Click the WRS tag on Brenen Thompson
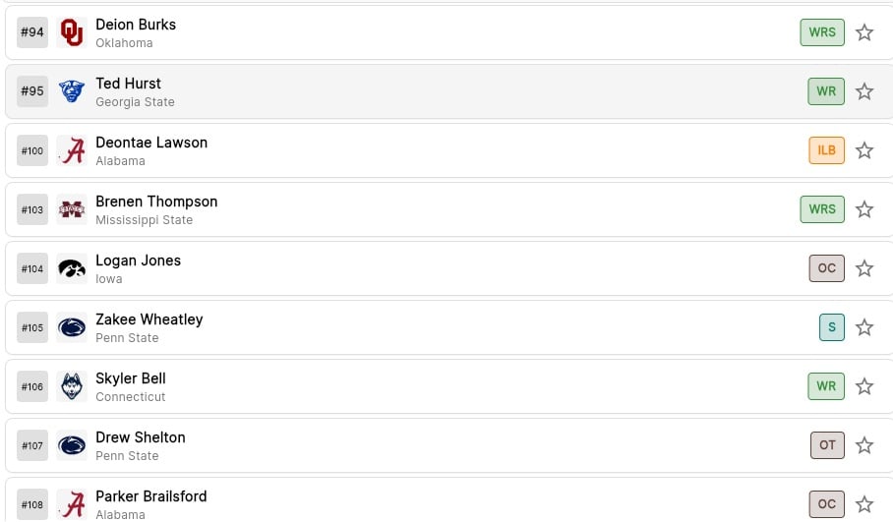 (822, 209)
